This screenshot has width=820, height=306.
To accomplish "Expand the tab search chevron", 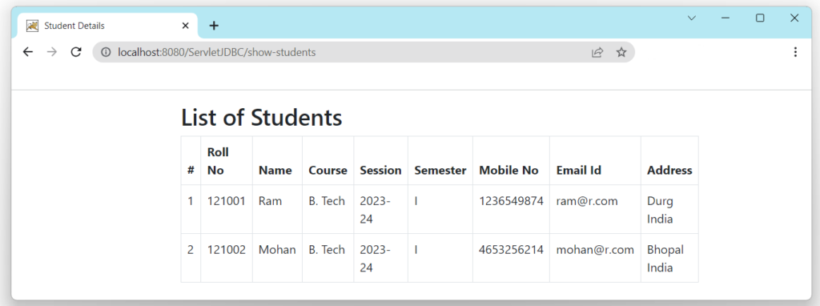I will pyautogui.click(x=692, y=18).
